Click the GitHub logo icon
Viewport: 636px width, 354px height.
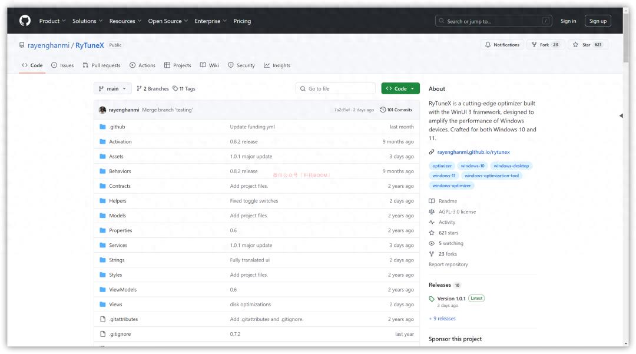pos(25,21)
